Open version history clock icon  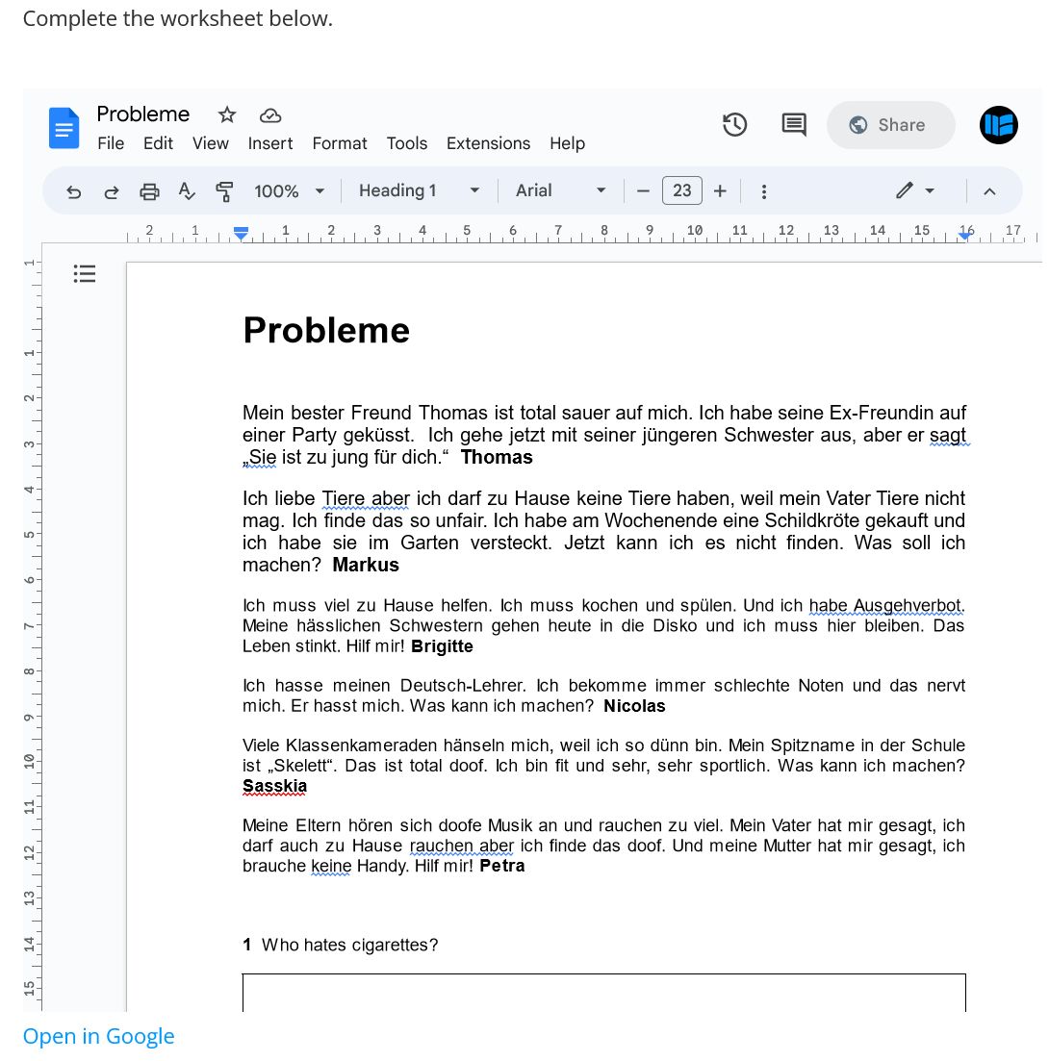(734, 125)
